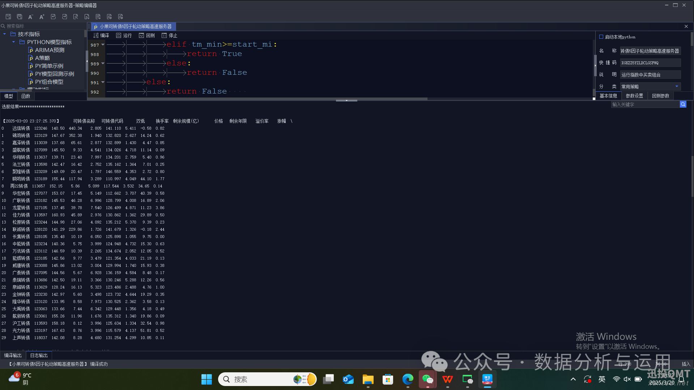Fold code block at line 989
This screenshot has width=694, height=390.
click(x=103, y=64)
